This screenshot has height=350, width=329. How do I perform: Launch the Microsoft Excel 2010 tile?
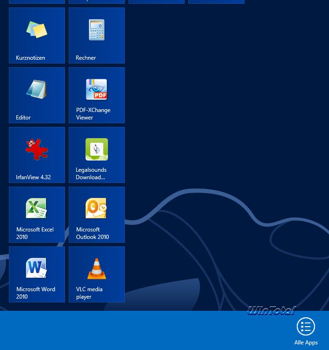point(37,215)
